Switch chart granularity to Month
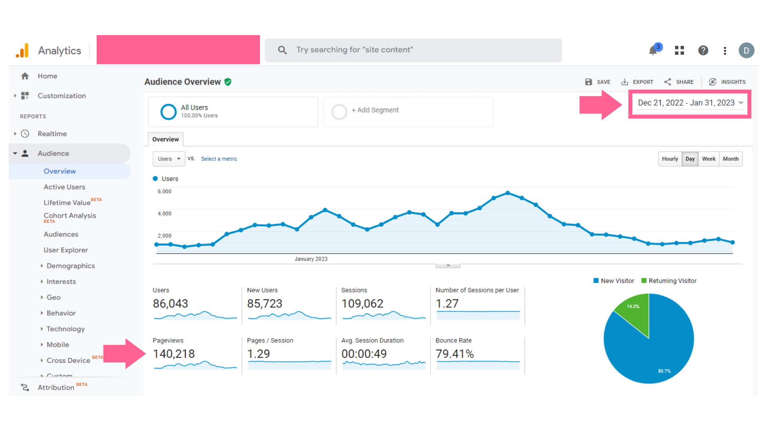 pos(731,159)
